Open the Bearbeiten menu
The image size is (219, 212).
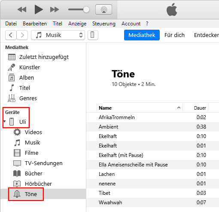35,24
